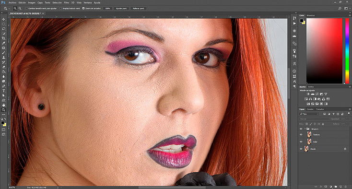352x189 pixels.
Task: Uncheck 'Zoom con arrastre' checkbox
Action: [83, 8]
